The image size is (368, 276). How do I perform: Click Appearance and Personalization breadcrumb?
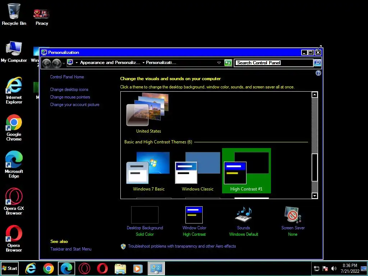pos(110,63)
